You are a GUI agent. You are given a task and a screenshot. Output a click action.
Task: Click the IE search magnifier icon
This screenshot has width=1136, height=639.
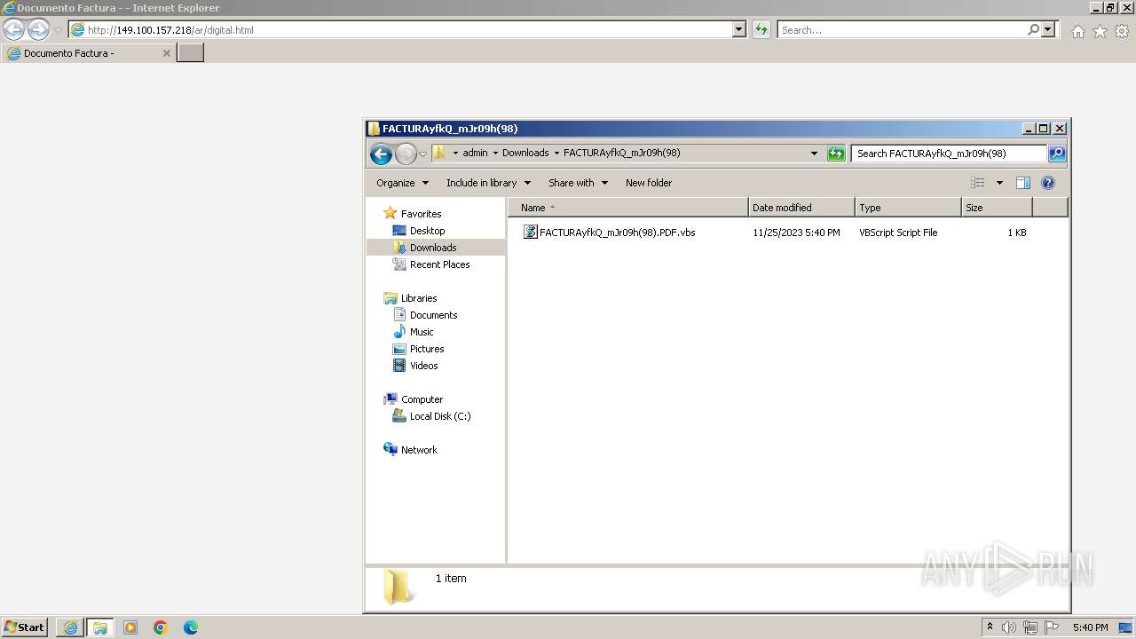1033,29
